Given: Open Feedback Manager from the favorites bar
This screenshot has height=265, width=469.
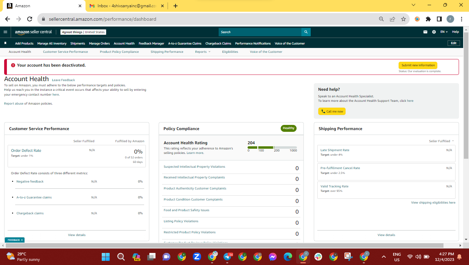Looking at the screenshot, I should pyautogui.click(x=151, y=43).
